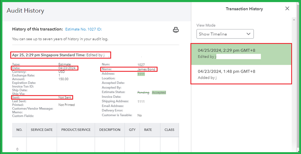Image resolution: width=301 pixels, height=154 pixels.
Task: Close the Transaction History panel
Action: click(x=287, y=8)
